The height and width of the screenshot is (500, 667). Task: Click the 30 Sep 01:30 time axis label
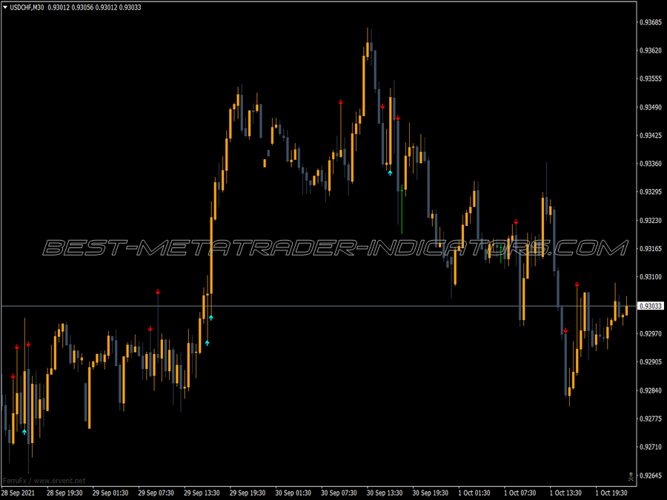[x=293, y=493]
